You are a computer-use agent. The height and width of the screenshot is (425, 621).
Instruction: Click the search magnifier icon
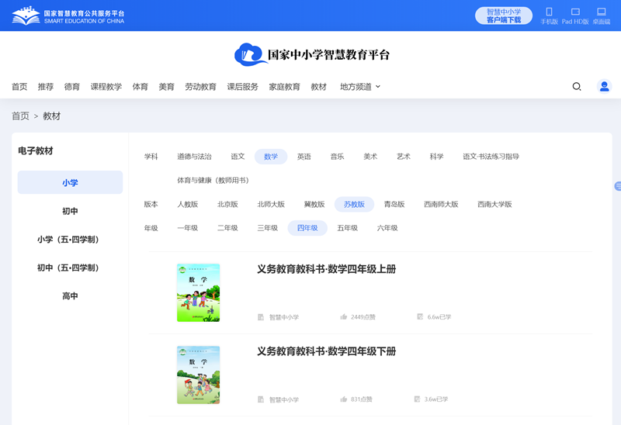pyautogui.click(x=577, y=86)
